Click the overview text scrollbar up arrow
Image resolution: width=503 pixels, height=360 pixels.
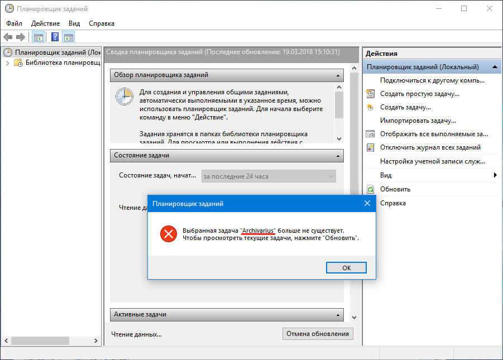pyautogui.click(x=339, y=87)
